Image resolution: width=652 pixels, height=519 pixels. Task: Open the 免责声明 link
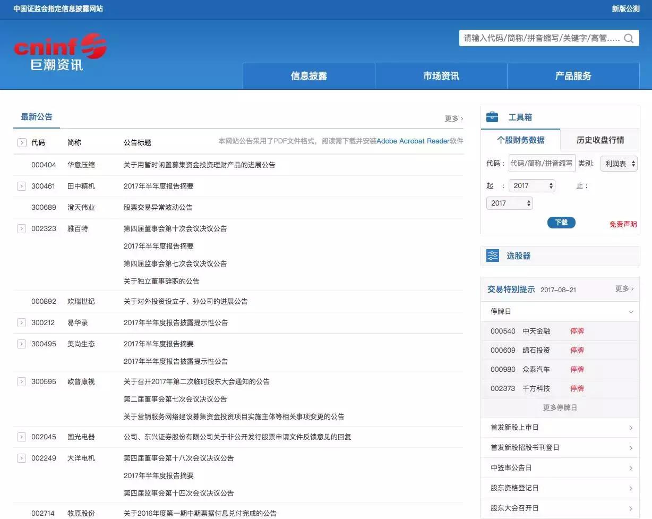(x=623, y=224)
